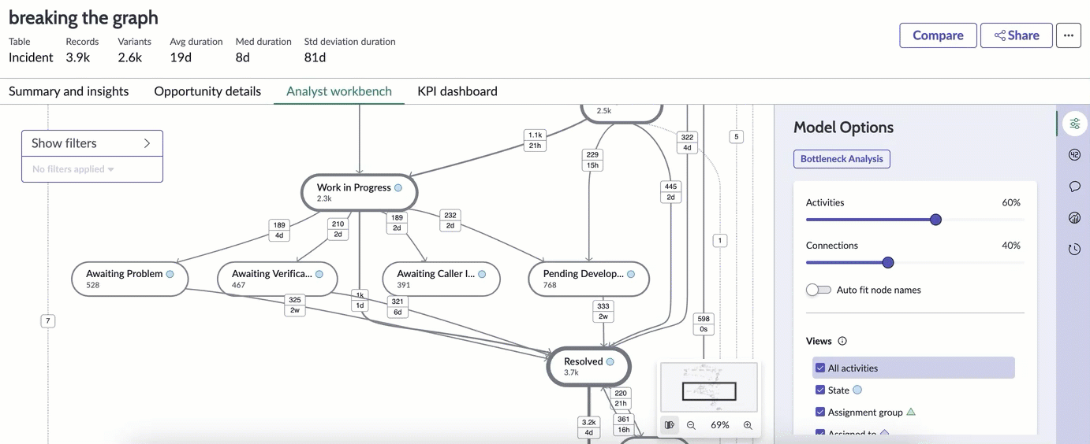Toggle the minimap map icon

[670, 425]
